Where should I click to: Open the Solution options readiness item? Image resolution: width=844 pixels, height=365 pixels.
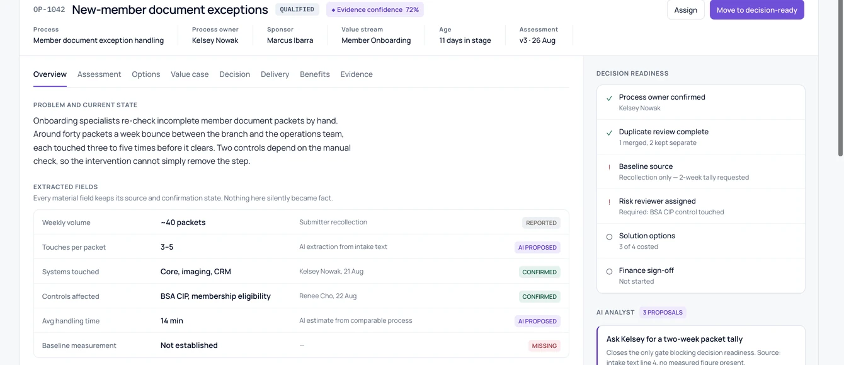(x=700, y=241)
